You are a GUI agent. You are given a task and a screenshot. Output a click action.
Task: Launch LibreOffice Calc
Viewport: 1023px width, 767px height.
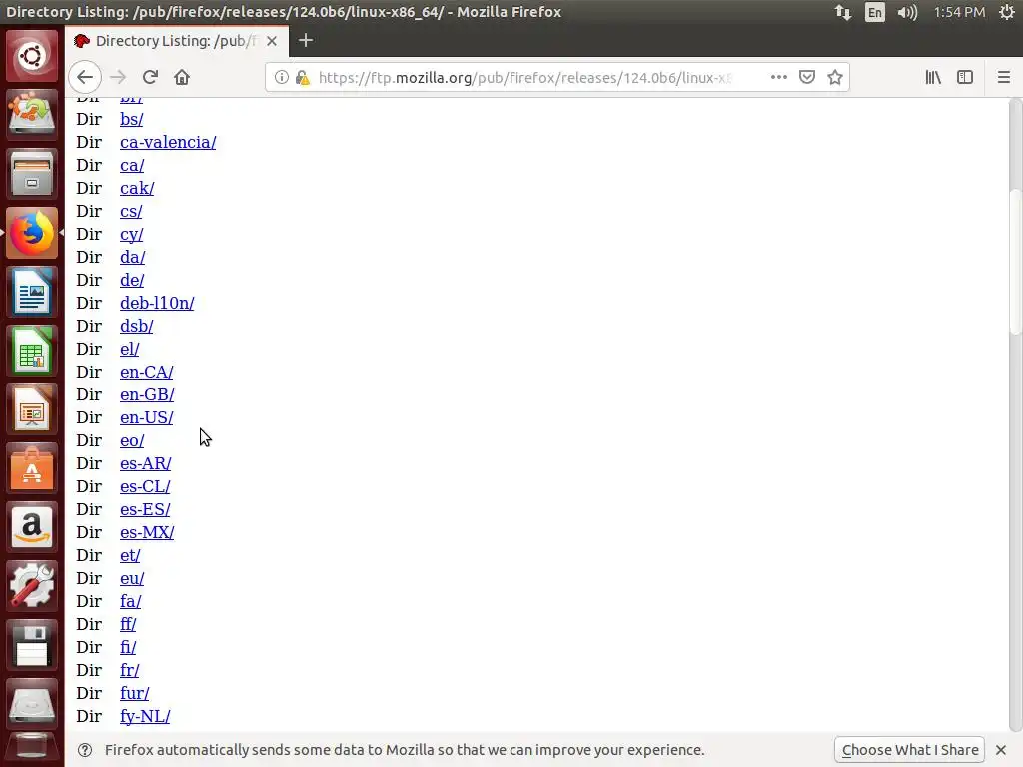[32, 351]
